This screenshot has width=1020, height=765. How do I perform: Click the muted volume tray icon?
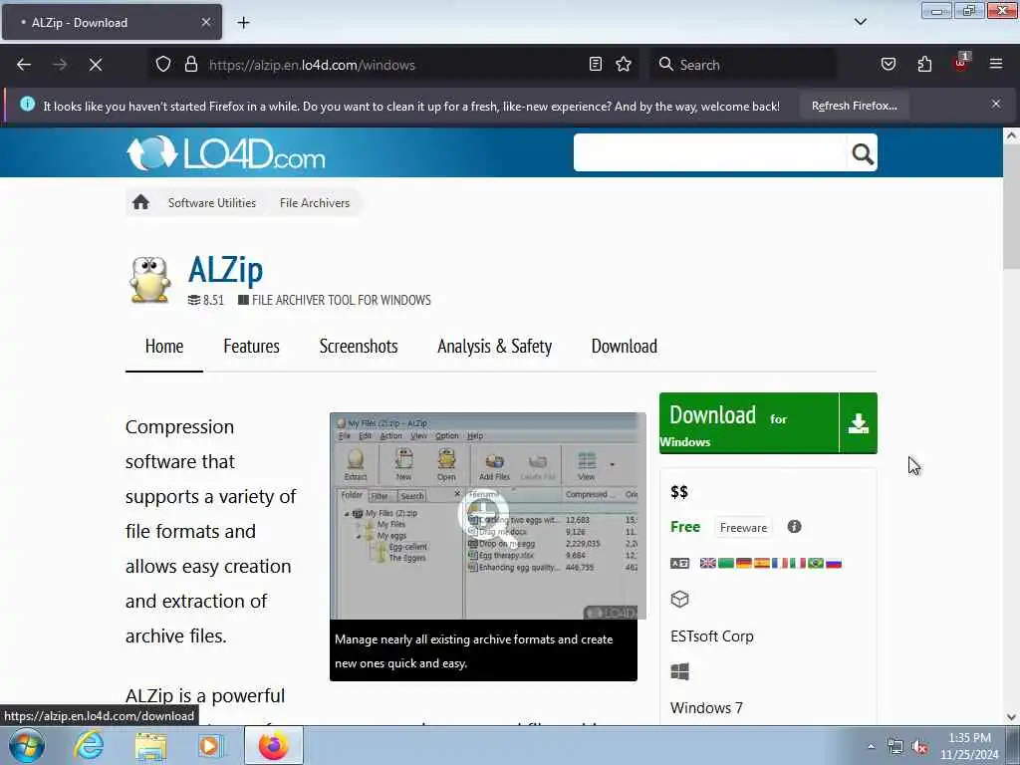click(919, 747)
